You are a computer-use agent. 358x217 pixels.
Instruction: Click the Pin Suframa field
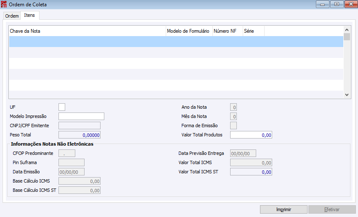coord(72,162)
